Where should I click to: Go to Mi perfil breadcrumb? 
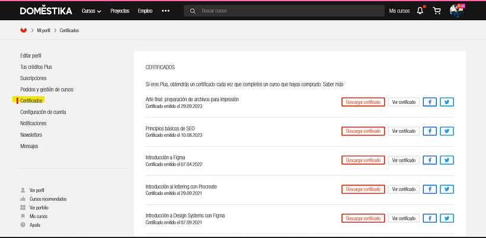click(x=45, y=31)
